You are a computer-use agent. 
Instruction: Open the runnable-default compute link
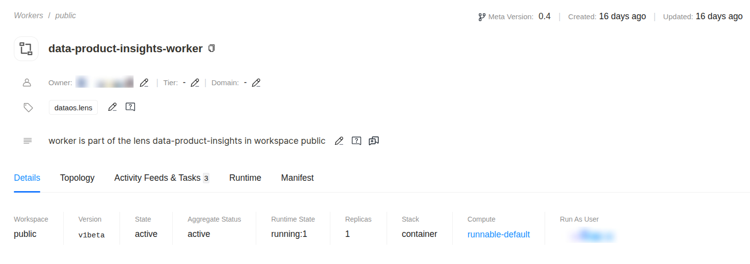pyautogui.click(x=498, y=234)
